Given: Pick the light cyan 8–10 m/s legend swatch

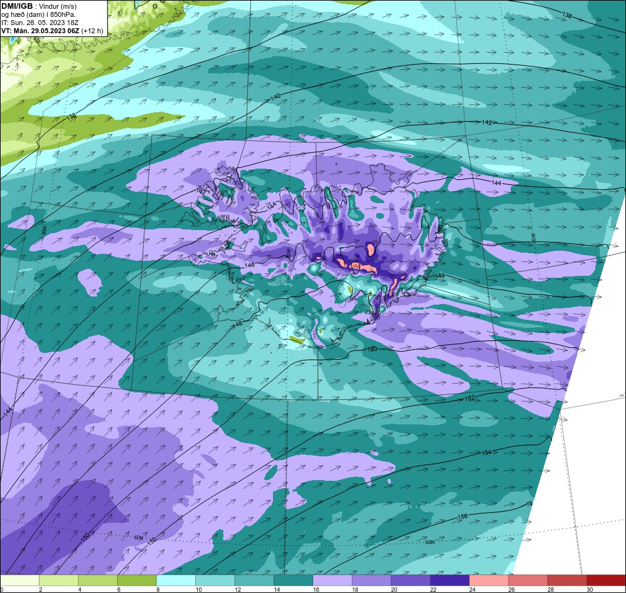Looking at the screenshot, I should 176,580.
